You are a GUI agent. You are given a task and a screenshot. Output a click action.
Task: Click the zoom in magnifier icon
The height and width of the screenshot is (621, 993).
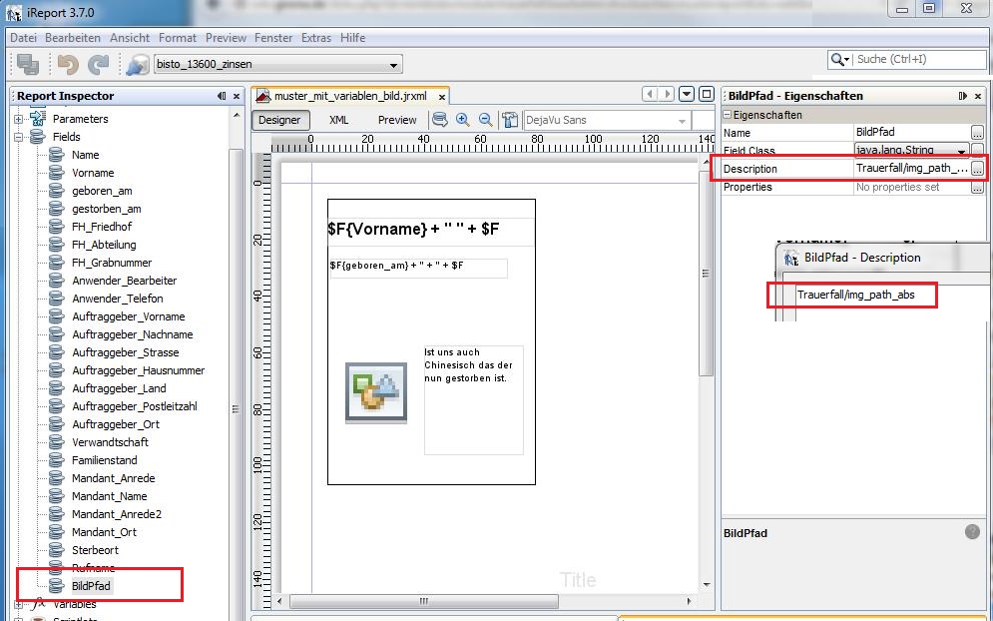coord(463,120)
